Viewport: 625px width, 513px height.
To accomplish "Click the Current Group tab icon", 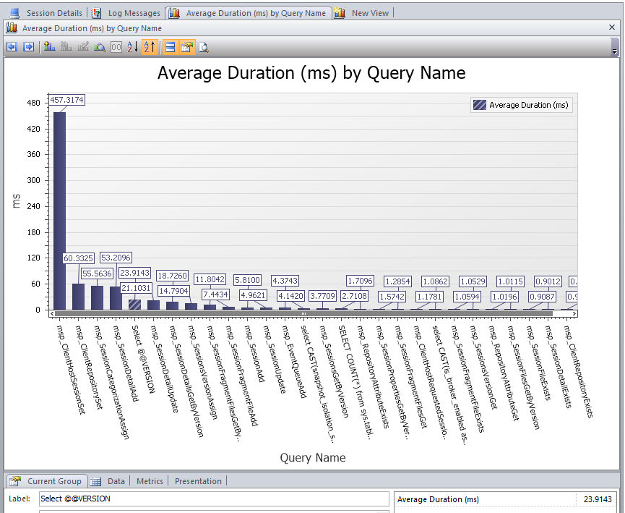I will [x=14, y=481].
